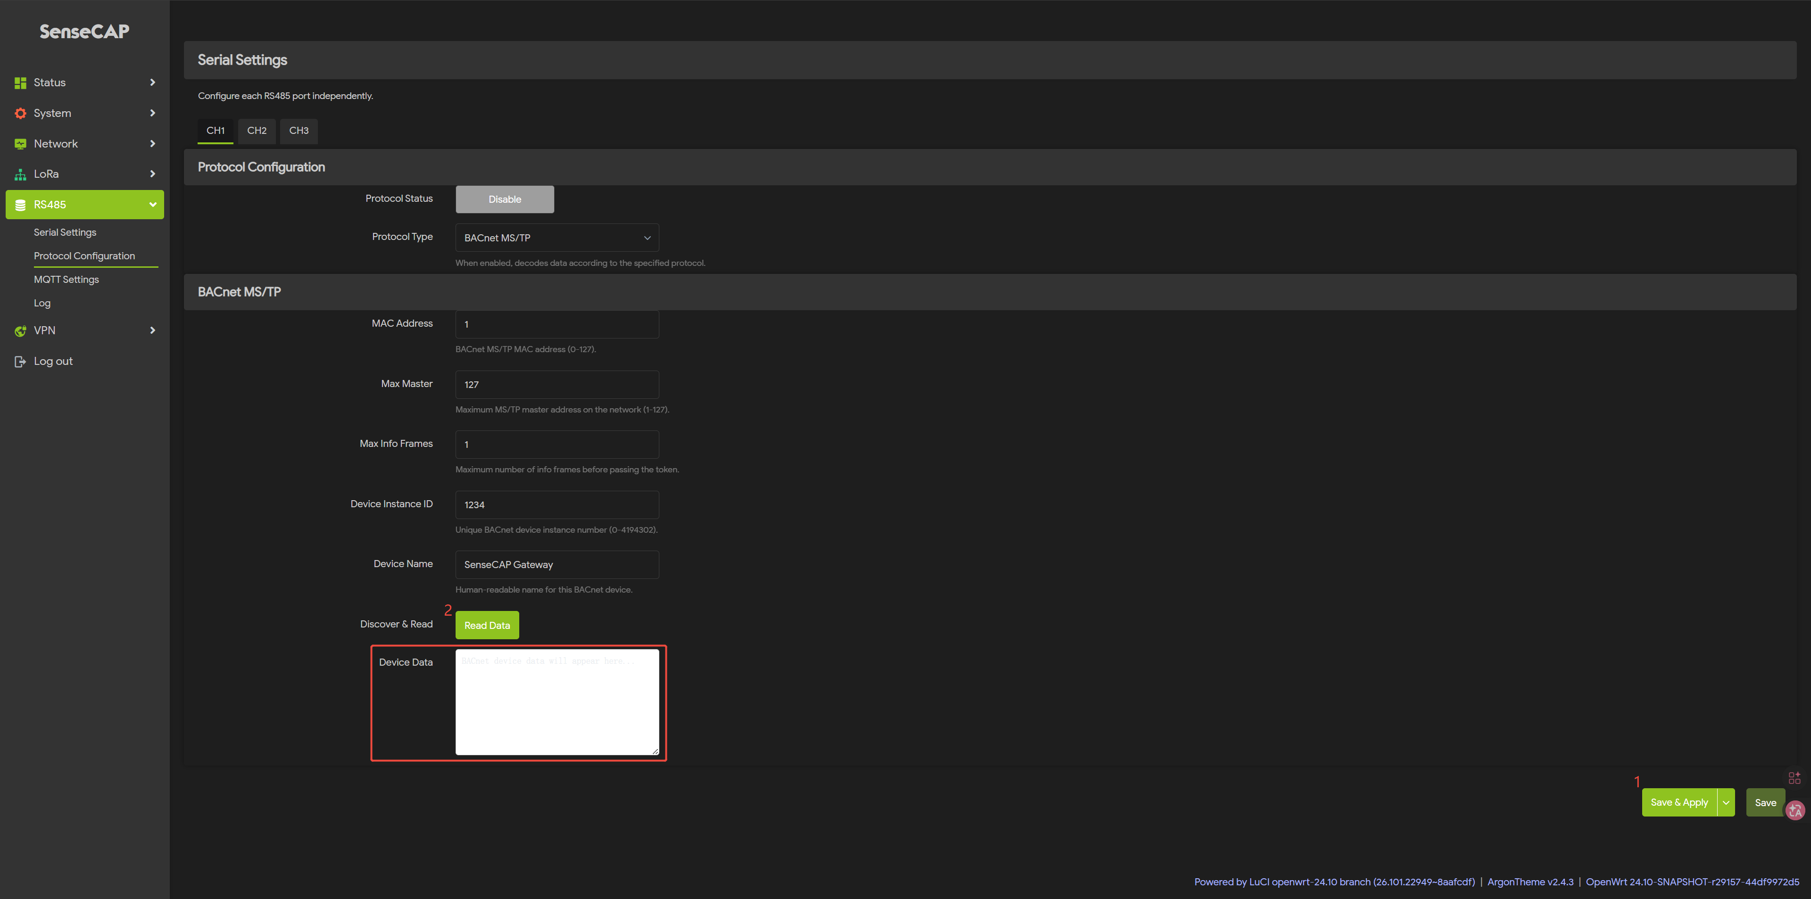
Task: Open the Protocol Type dropdown
Action: tap(556, 238)
